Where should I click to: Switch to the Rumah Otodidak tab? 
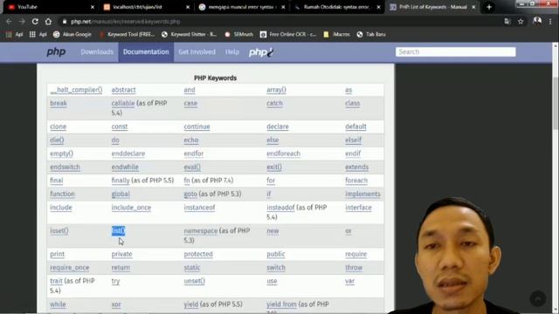(337, 7)
